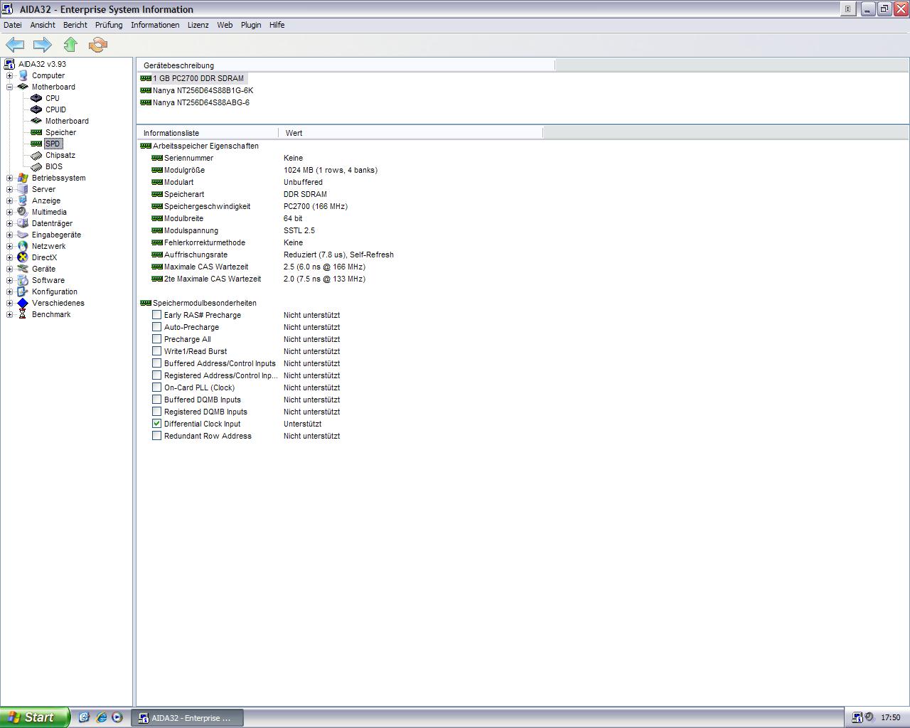
Task: Expand the Multimedia tree node
Action: coord(10,212)
